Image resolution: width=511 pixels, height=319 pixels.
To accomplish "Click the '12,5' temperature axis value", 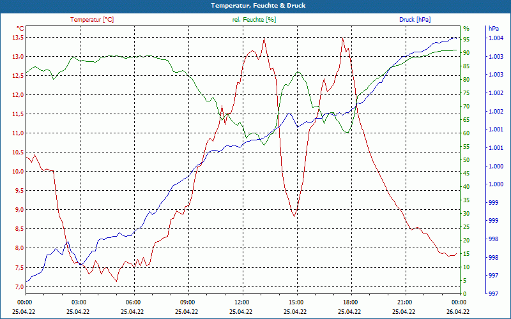I will click(19, 76).
